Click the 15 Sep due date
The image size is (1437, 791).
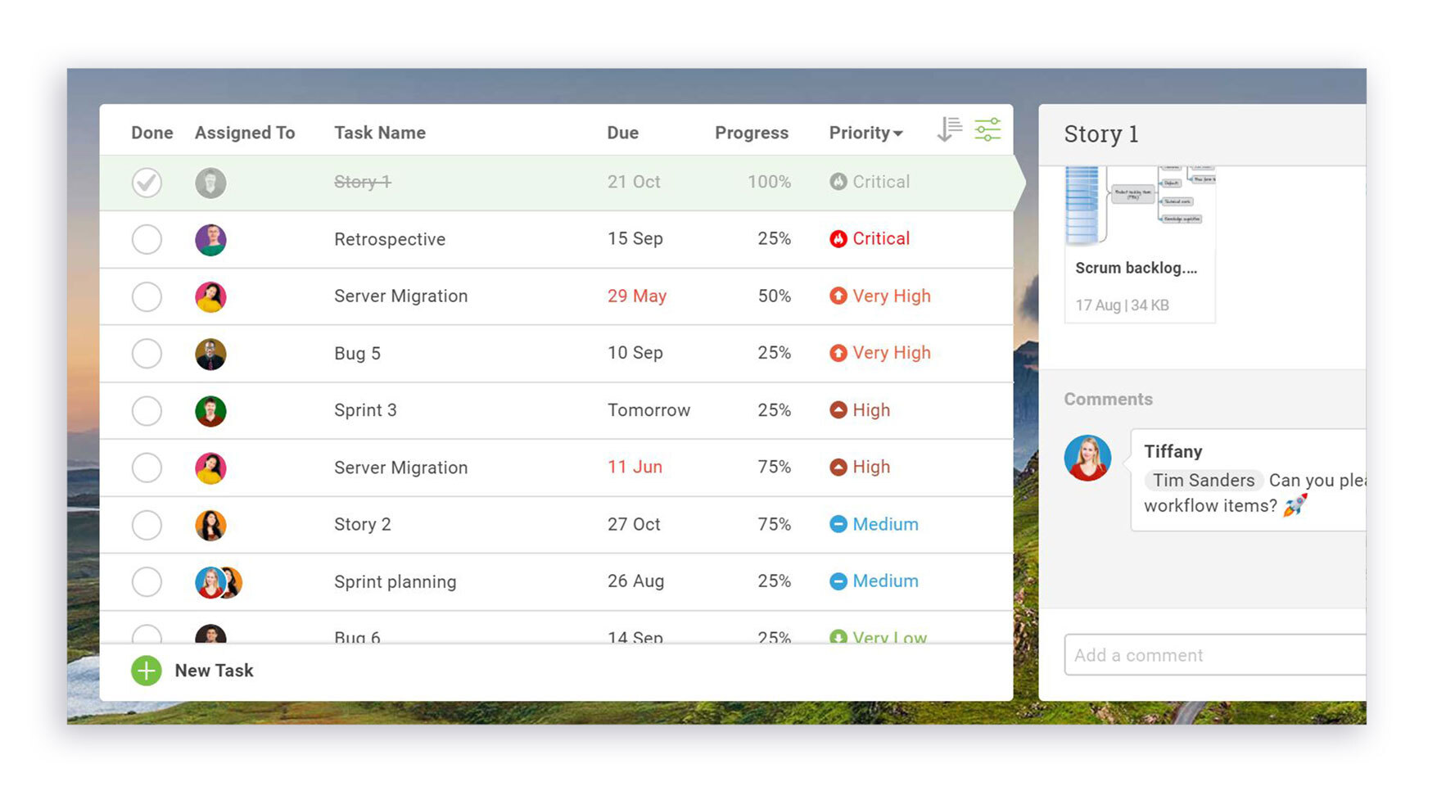pos(635,239)
